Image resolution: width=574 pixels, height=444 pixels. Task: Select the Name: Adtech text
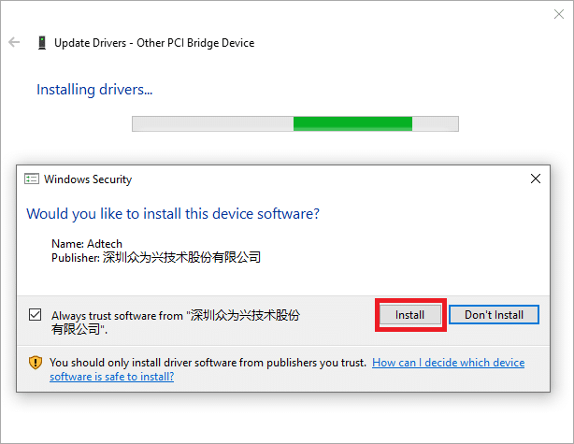point(87,244)
